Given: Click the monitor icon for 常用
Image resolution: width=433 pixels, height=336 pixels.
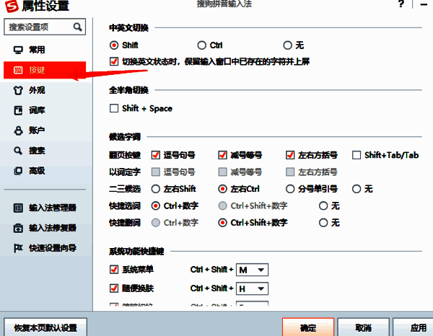Looking at the screenshot, I should coord(18,50).
